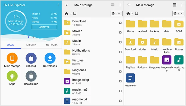Open readme.txt 12.87 KB list row
This screenshot has height=106, width=186.
click(x=93, y=101)
